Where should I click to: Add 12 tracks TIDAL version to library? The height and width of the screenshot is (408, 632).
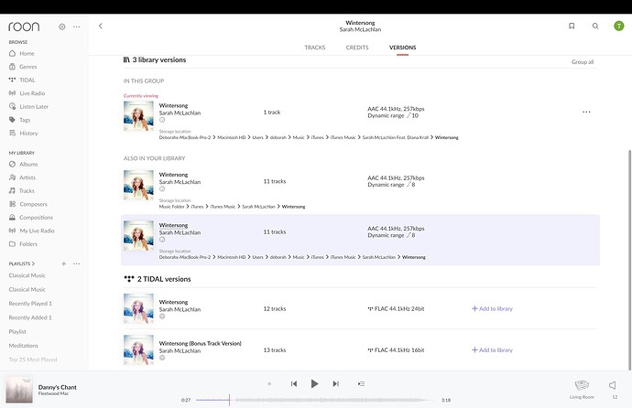492,308
